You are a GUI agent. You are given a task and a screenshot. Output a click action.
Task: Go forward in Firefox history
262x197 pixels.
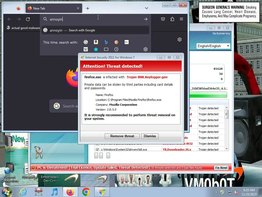[19, 19]
